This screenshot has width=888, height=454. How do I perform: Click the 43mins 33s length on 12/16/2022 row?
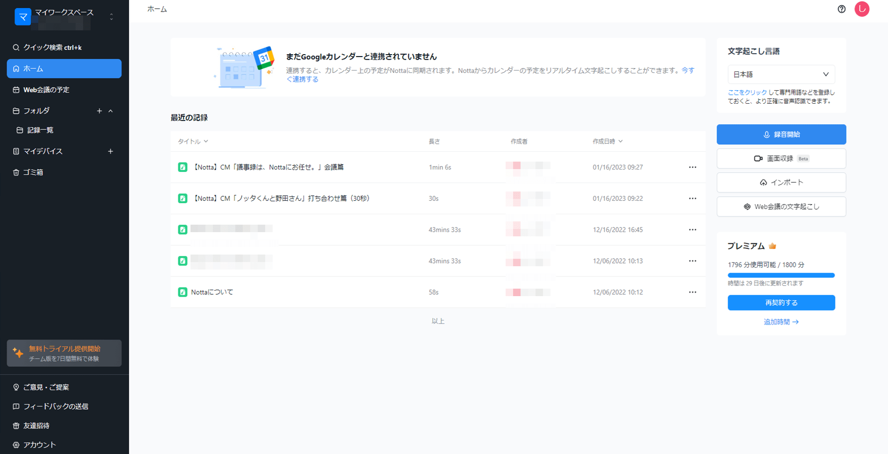(444, 230)
